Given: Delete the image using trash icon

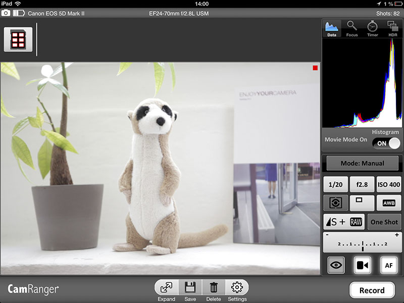Looking at the screenshot, I should pyautogui.click(x=214, y=288).
